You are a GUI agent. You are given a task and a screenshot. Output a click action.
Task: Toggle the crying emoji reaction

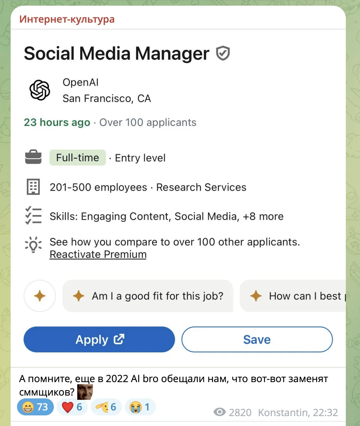140,407
